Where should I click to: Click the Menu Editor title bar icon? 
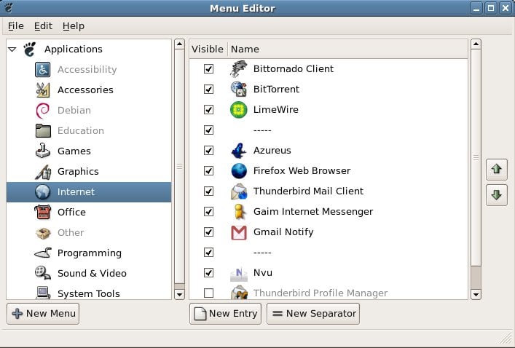[9, 7]
